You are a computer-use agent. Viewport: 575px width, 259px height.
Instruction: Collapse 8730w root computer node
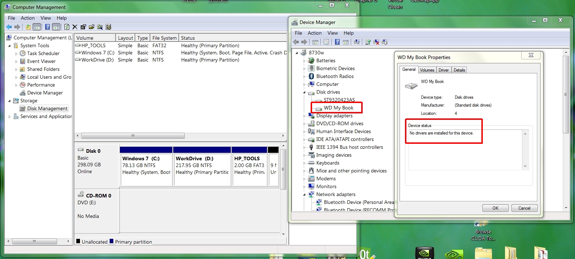297,53
